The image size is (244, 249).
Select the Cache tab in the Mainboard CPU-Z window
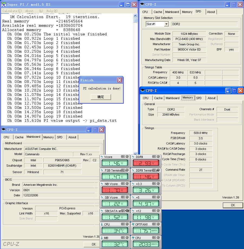pyautogui.click(x=19, y=137)
